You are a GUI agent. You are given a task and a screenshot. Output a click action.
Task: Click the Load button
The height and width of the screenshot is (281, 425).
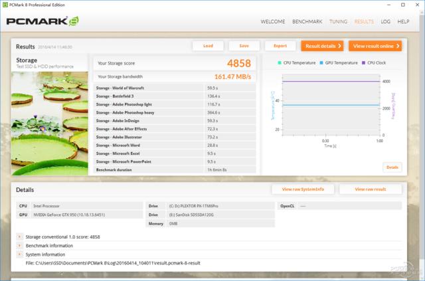(208, 46)
